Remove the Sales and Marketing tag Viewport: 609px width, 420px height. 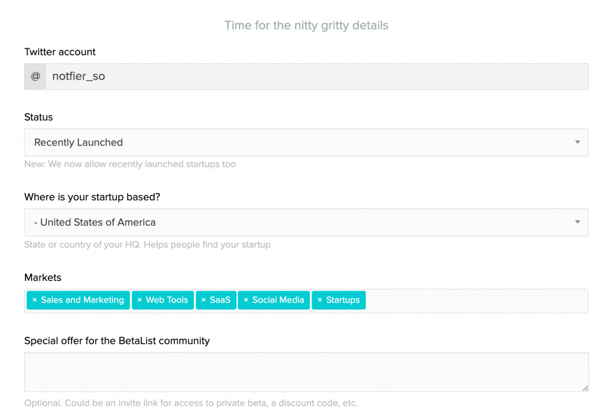[34, 300]
